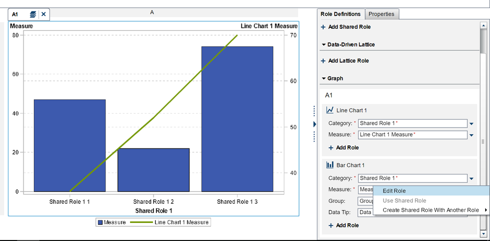Collapse right pane with splitter arrow
The height and width of the screenshot is (241, 490).
(314, 124)
